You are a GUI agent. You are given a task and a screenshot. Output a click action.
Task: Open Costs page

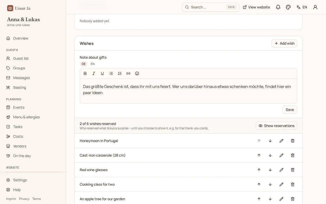coord(33,136)
